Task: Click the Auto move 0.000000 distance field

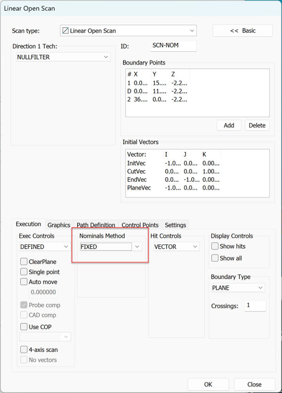Action: [44, 292]
